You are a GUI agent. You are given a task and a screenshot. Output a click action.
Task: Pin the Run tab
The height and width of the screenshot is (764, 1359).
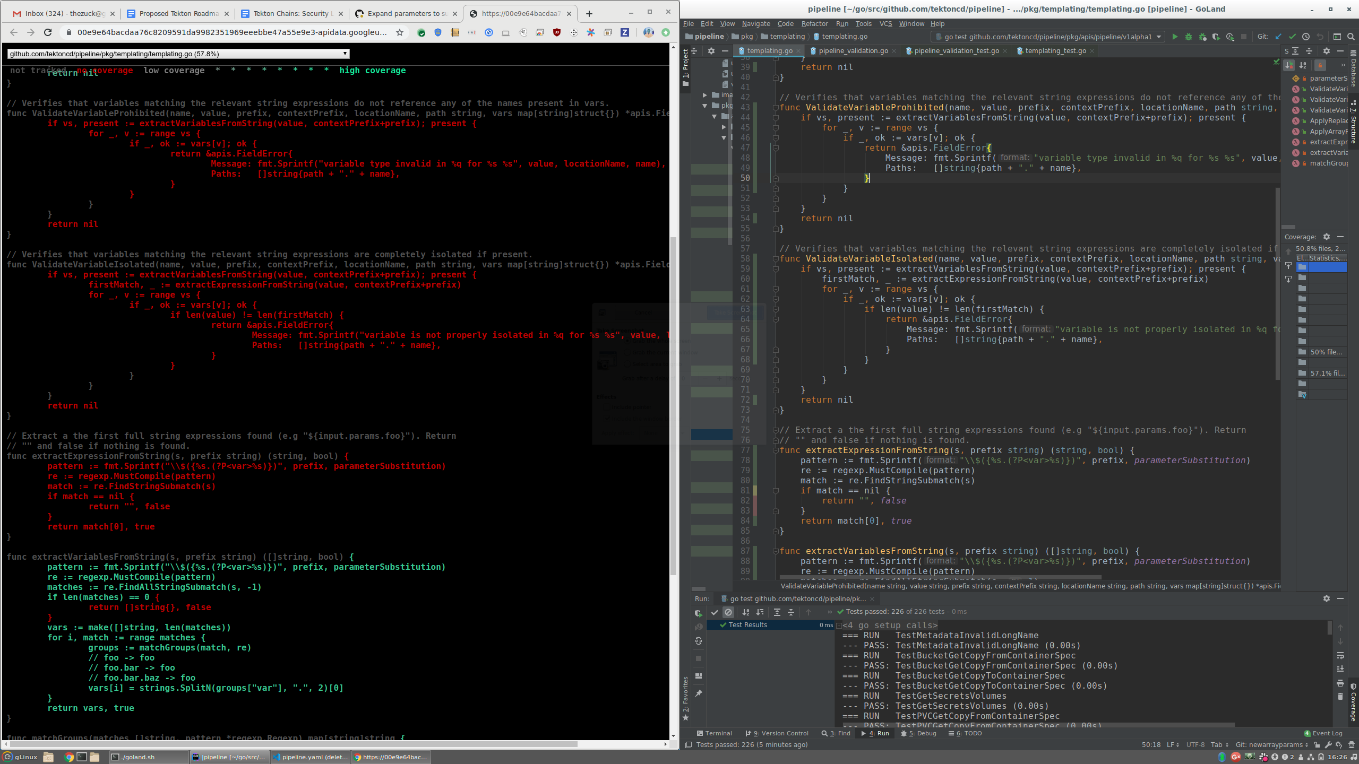click(x=699, y=693)
